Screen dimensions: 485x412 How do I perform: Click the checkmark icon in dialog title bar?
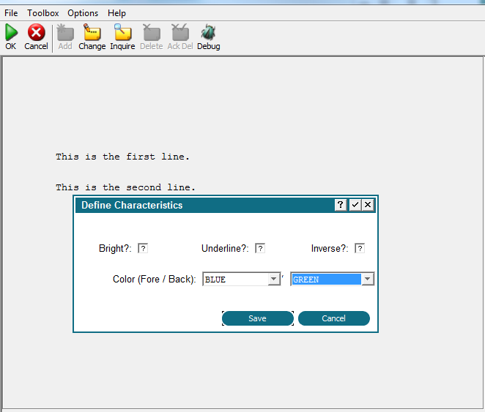point(355,205)
